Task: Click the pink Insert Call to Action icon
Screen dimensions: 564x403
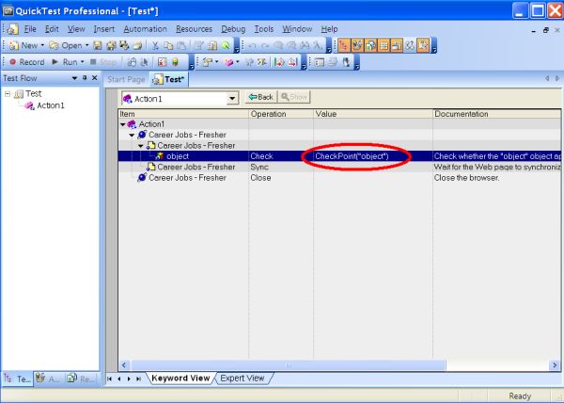Action: [229, 62]
